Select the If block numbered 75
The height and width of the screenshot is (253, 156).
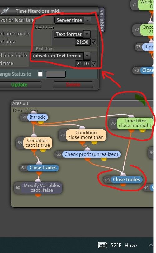(144, 47)
